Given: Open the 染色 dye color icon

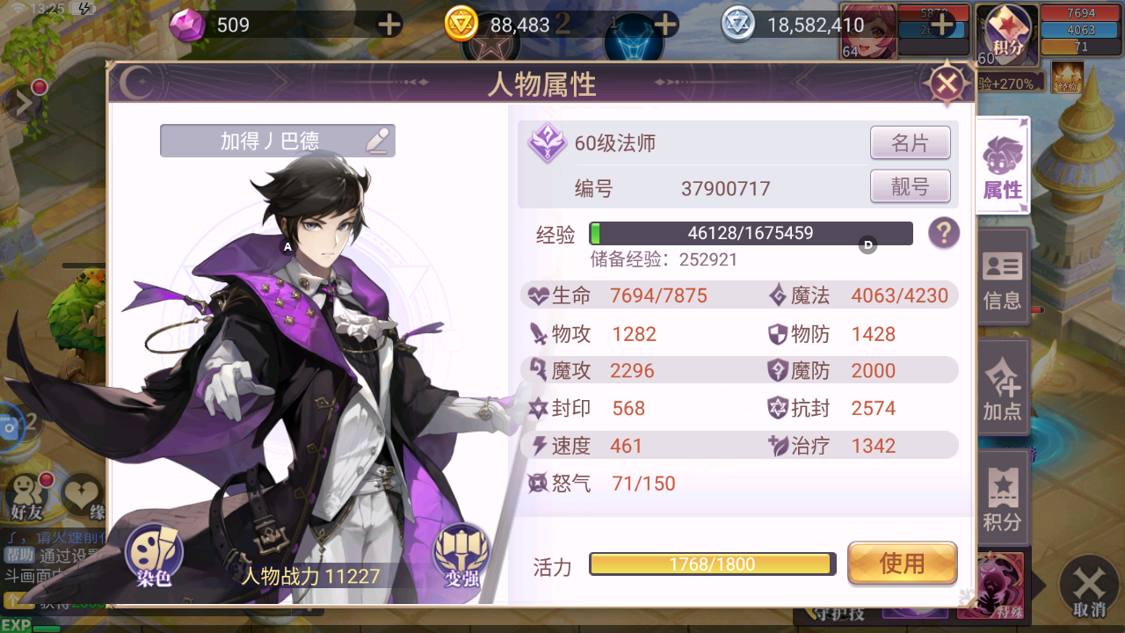Looking at the screenshot, I should point(154,556).
